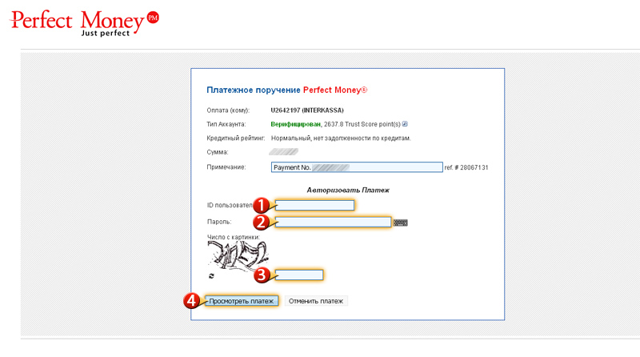Click the Верифицирован status text
This screenshot has width=640, height=357.
coord(295,124)
